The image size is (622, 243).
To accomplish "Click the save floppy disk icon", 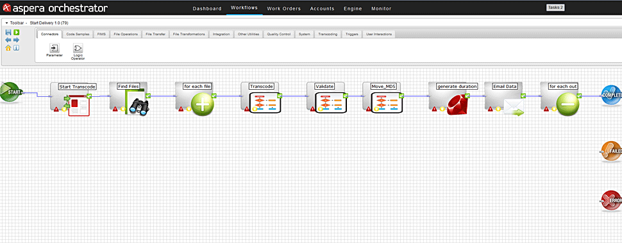I will pyautogui.click(x=8, y=33).
